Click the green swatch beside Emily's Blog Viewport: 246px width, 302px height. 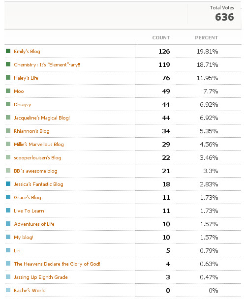(8, 51)
